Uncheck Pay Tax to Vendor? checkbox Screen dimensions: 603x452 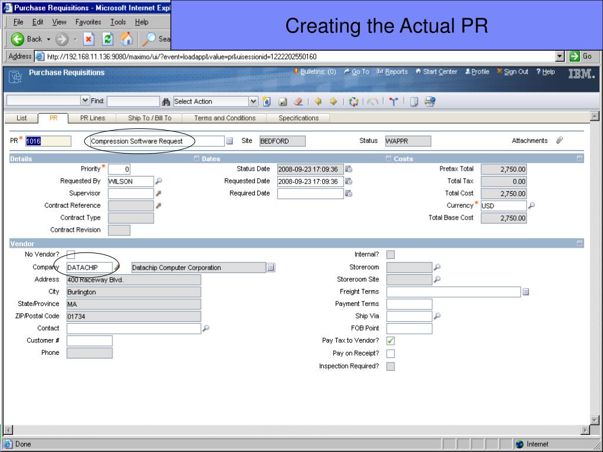click(390, 341)
